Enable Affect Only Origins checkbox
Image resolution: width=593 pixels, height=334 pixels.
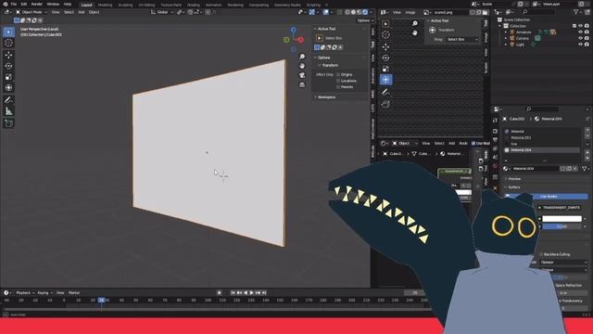[338, 74]
